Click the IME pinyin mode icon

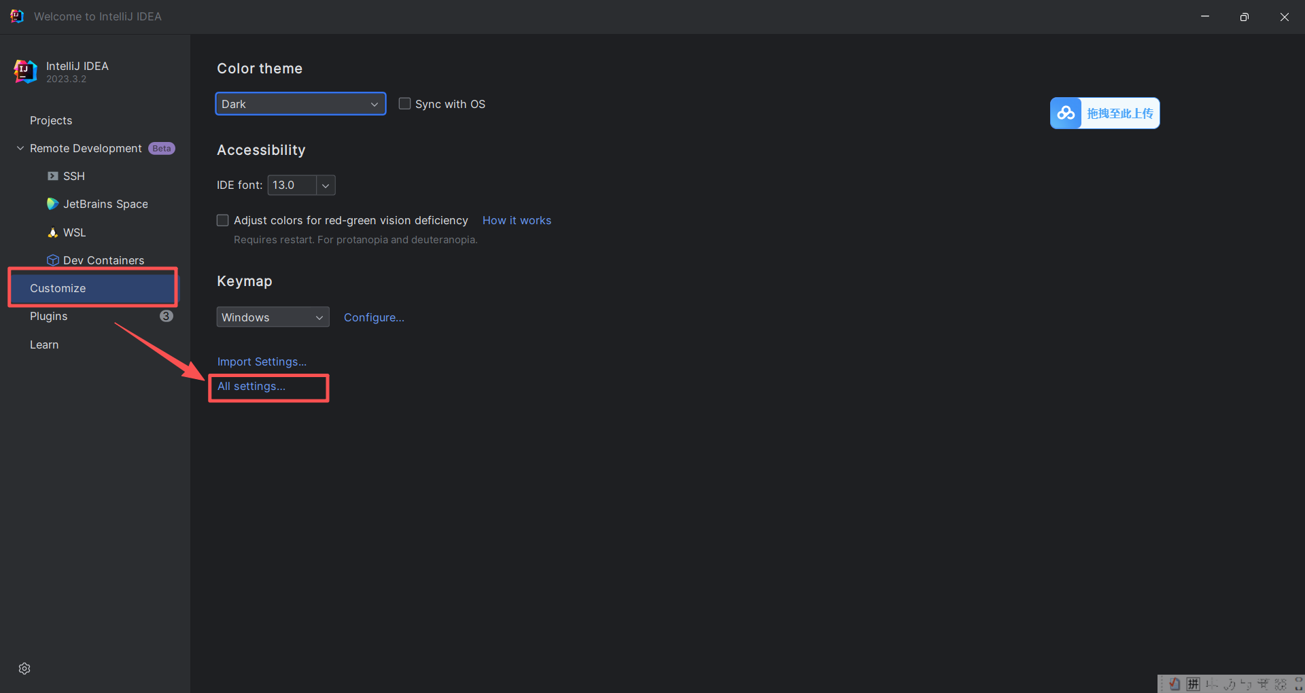pos(1193,684)
